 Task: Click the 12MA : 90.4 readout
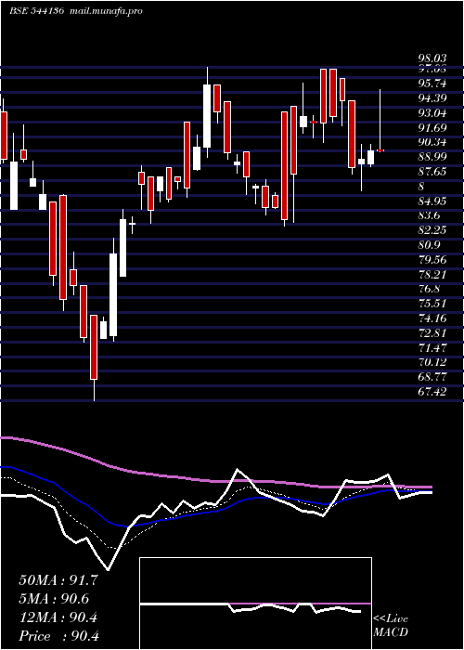(x=58, y=617)
